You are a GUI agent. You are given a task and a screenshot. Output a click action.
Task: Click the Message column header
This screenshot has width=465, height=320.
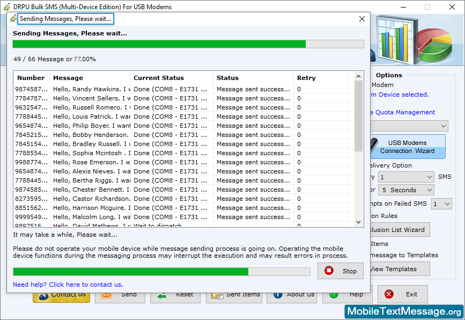click(x=90, y=78)
